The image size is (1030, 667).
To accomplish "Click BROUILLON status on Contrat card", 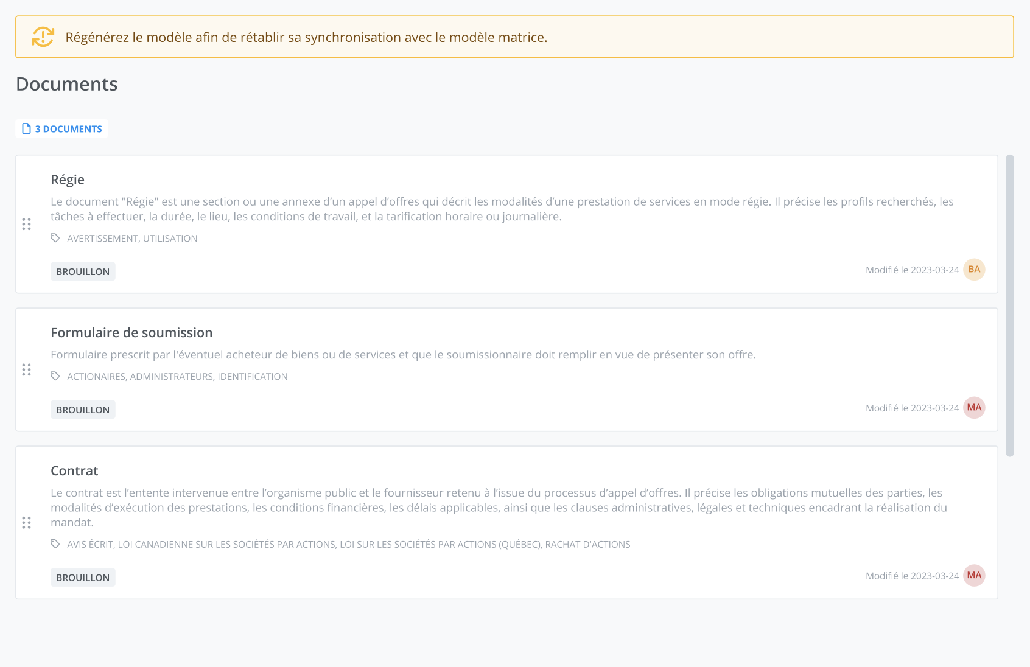I will pos(83,578).
